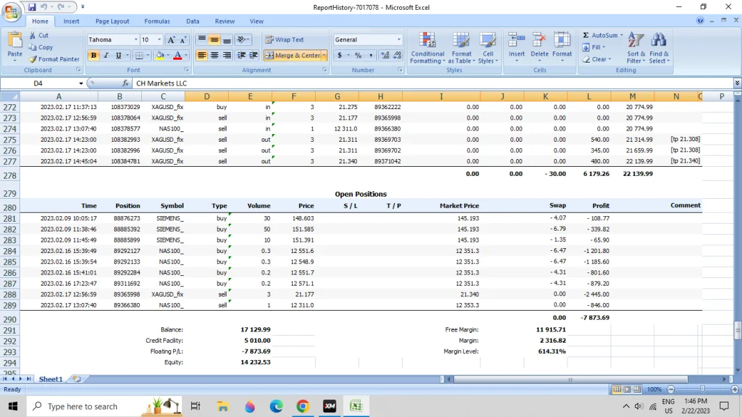Click the zoom slider in status bar
Image resolution: width=742 pixels, height=417 pixels.
(x=702, y=390)
